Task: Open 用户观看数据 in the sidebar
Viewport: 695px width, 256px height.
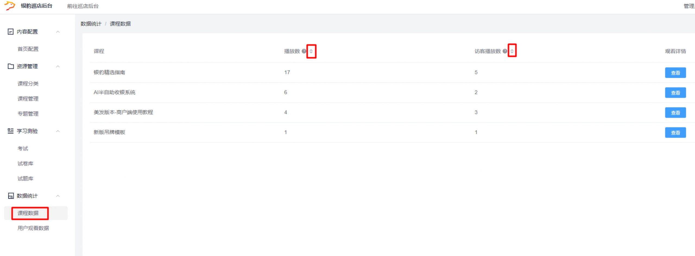Action: click(x=33, y=228)
